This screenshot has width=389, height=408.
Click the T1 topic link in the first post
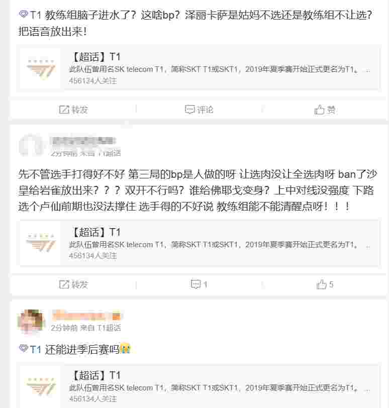(x=36, y=15)
